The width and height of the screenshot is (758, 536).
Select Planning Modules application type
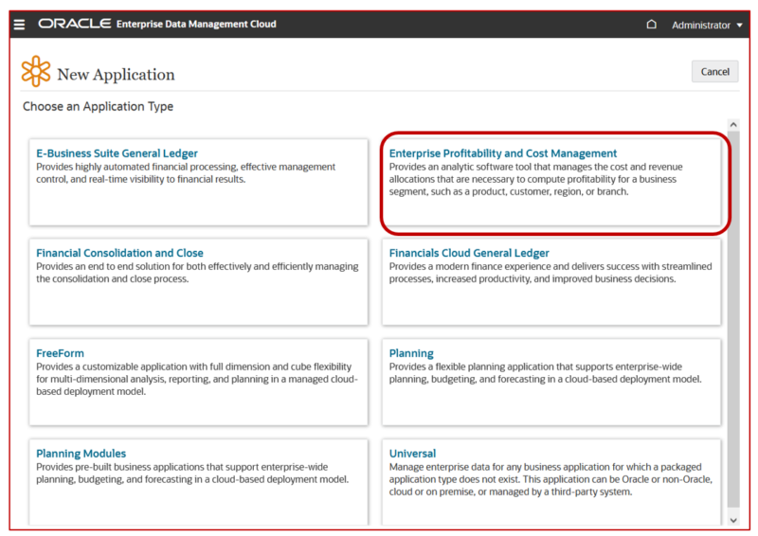point(81,454)
